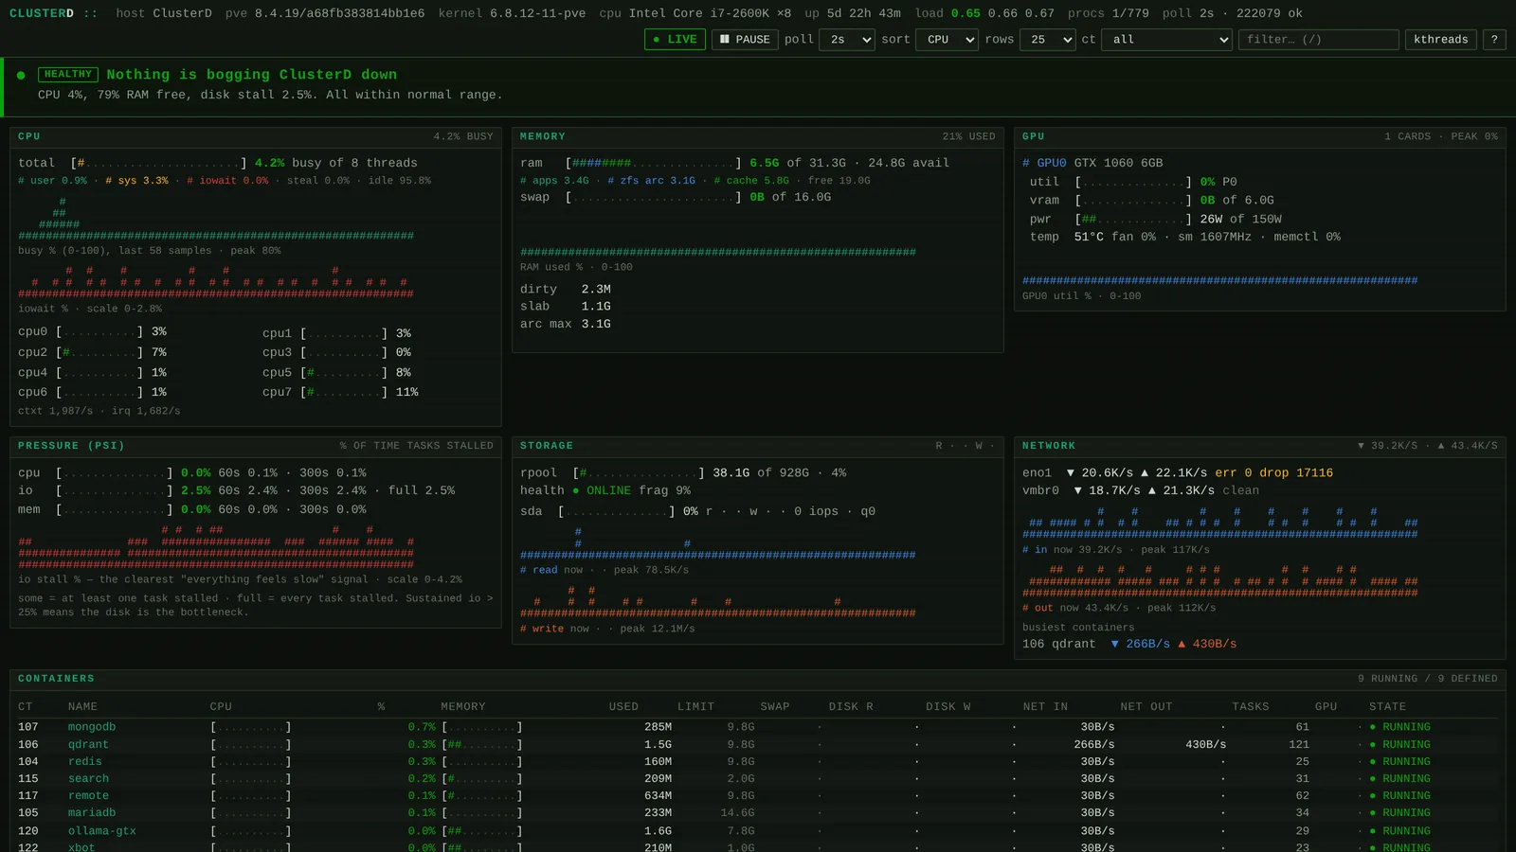Click the CONTAINERS panel header
Viewport: 1516px width, 852px height.
tap(758, 679)
